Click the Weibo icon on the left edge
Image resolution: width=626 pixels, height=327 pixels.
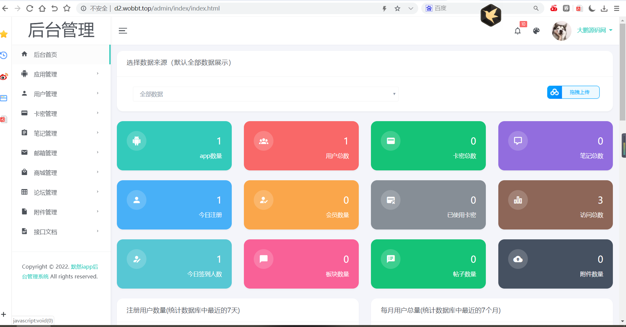pyautogui.click(x=4, y=76)
